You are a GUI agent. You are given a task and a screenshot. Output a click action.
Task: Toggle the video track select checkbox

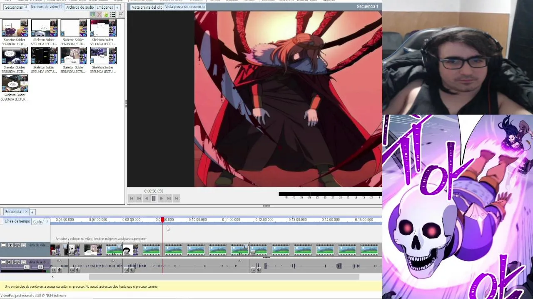coord(4,245)
